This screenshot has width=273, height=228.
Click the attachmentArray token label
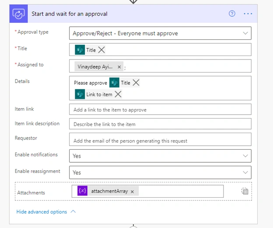[109, 191]
